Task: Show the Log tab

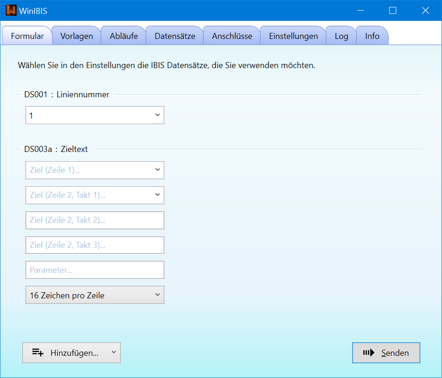Action: (x=342, y=36)
